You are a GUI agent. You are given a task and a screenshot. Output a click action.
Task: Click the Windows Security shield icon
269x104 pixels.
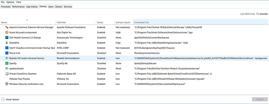pos(7,84)
